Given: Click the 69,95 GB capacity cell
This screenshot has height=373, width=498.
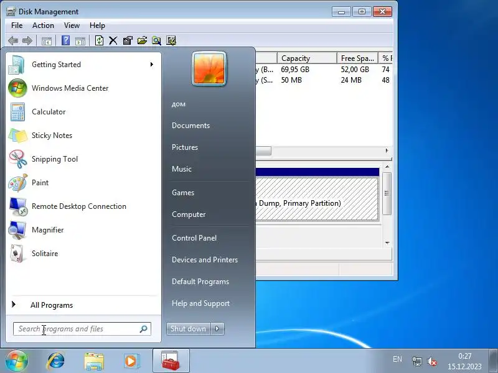Looking at the screenshot, I should tap(295, 70).
